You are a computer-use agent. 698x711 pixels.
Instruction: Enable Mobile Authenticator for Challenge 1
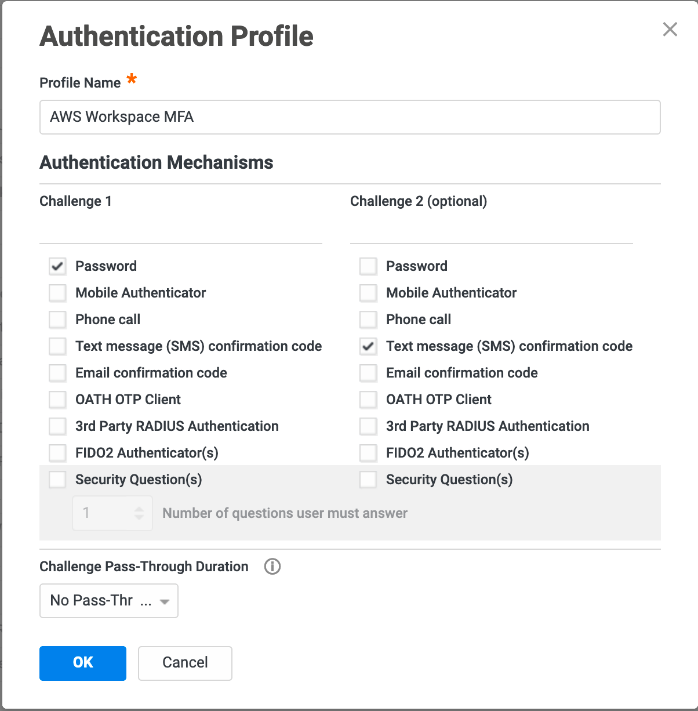click(57, 293)
